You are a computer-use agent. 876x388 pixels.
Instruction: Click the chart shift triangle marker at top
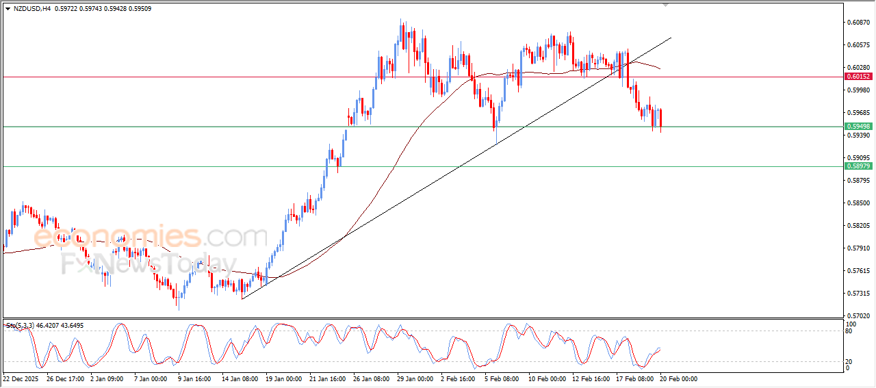point(666,5)
